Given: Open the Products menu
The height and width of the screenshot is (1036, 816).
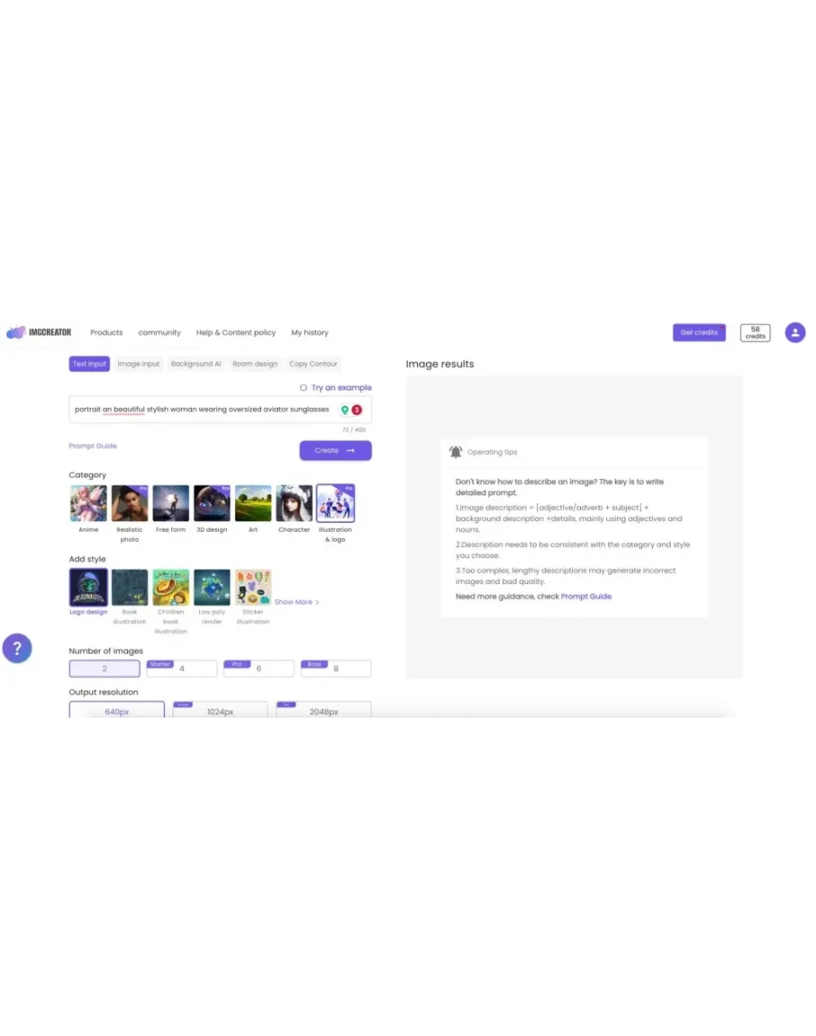Looking at the screenshot, I should point(107,333).
